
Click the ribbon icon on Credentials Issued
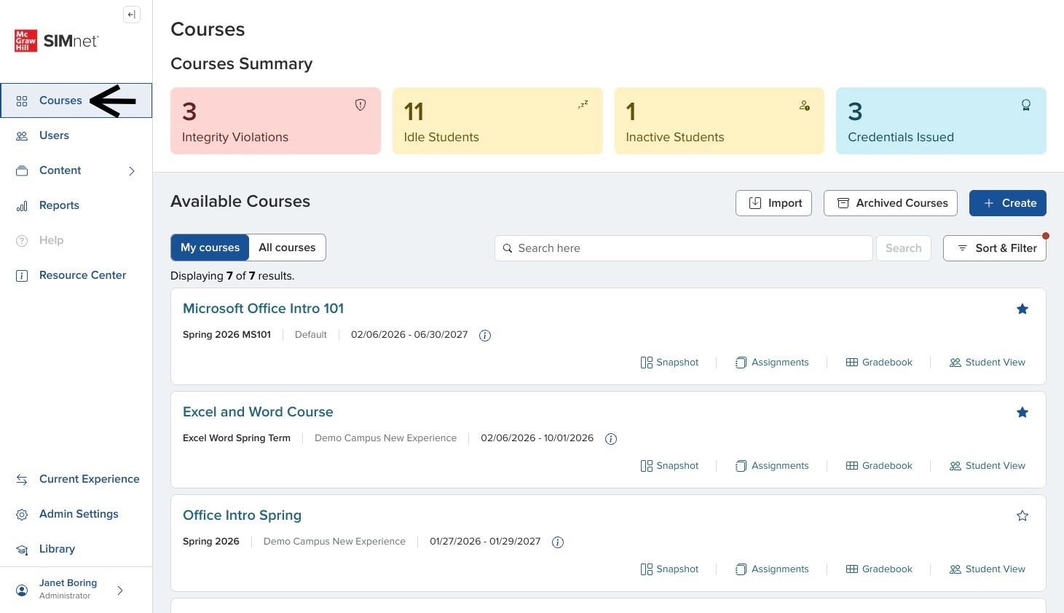[x=1026, y=105]
